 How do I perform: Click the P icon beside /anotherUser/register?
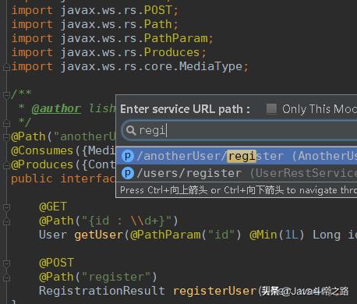128,156
